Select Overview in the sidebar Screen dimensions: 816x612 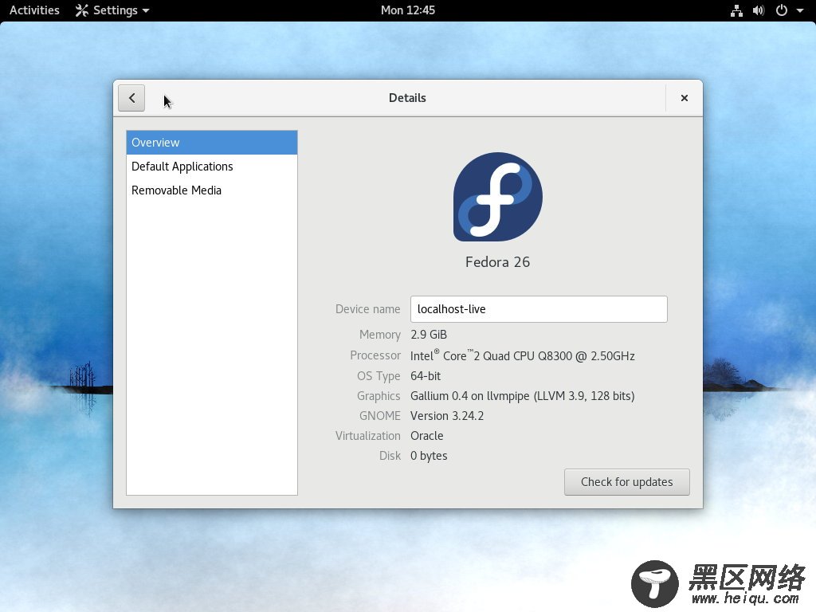(212, 143)
